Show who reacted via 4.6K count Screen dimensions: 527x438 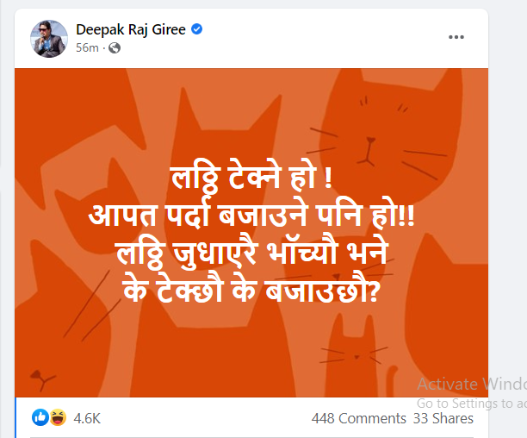coord(87,418)
